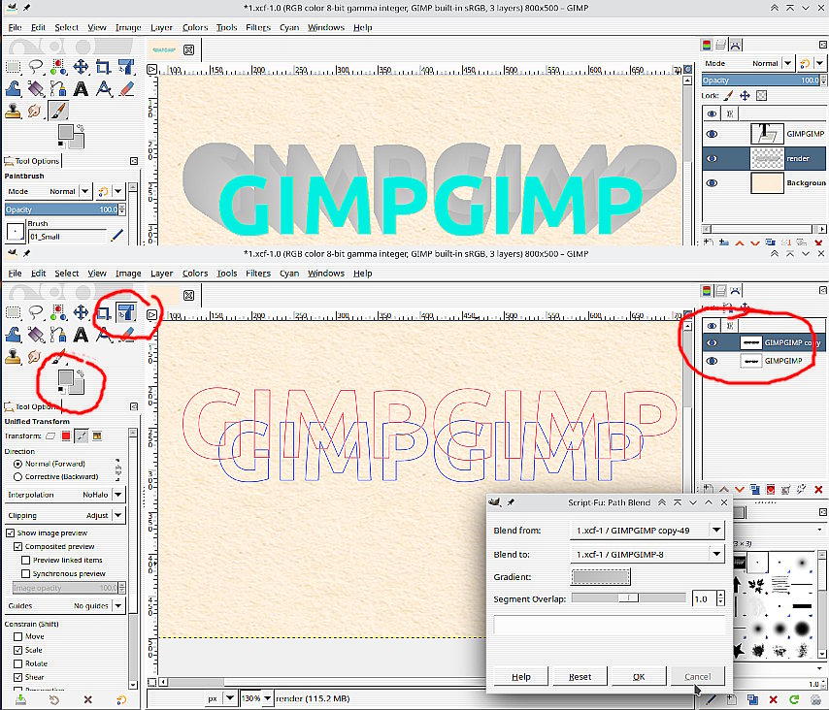The height and width of the screenshot is (710, 829).
Task: Open Windows menu in lower GIMP window
Action: pos(326,274)
